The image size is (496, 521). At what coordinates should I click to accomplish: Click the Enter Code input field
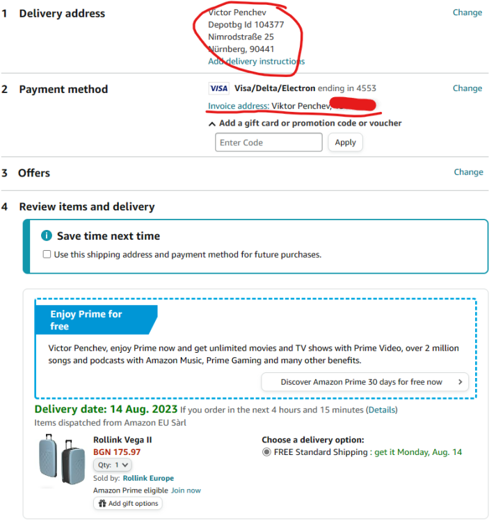(269, 142)
